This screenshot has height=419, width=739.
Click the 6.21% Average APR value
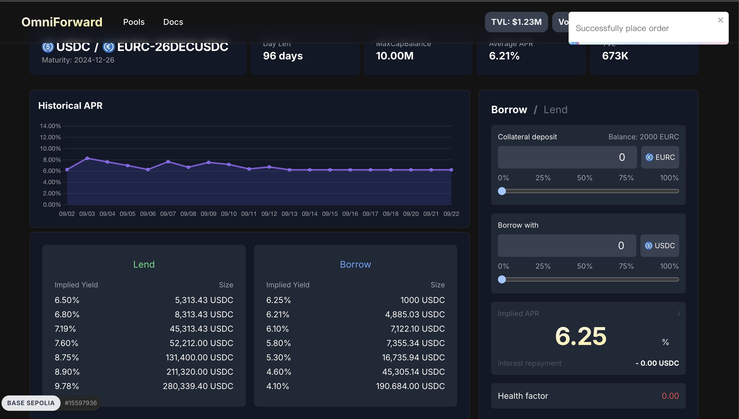[504, 56]
